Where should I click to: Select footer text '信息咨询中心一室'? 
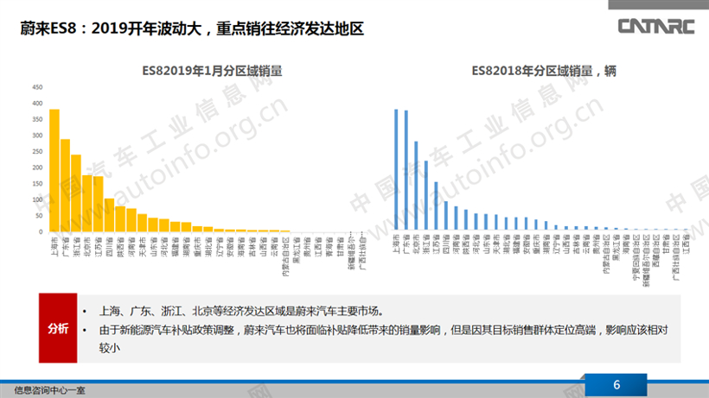tap(49, 390)
